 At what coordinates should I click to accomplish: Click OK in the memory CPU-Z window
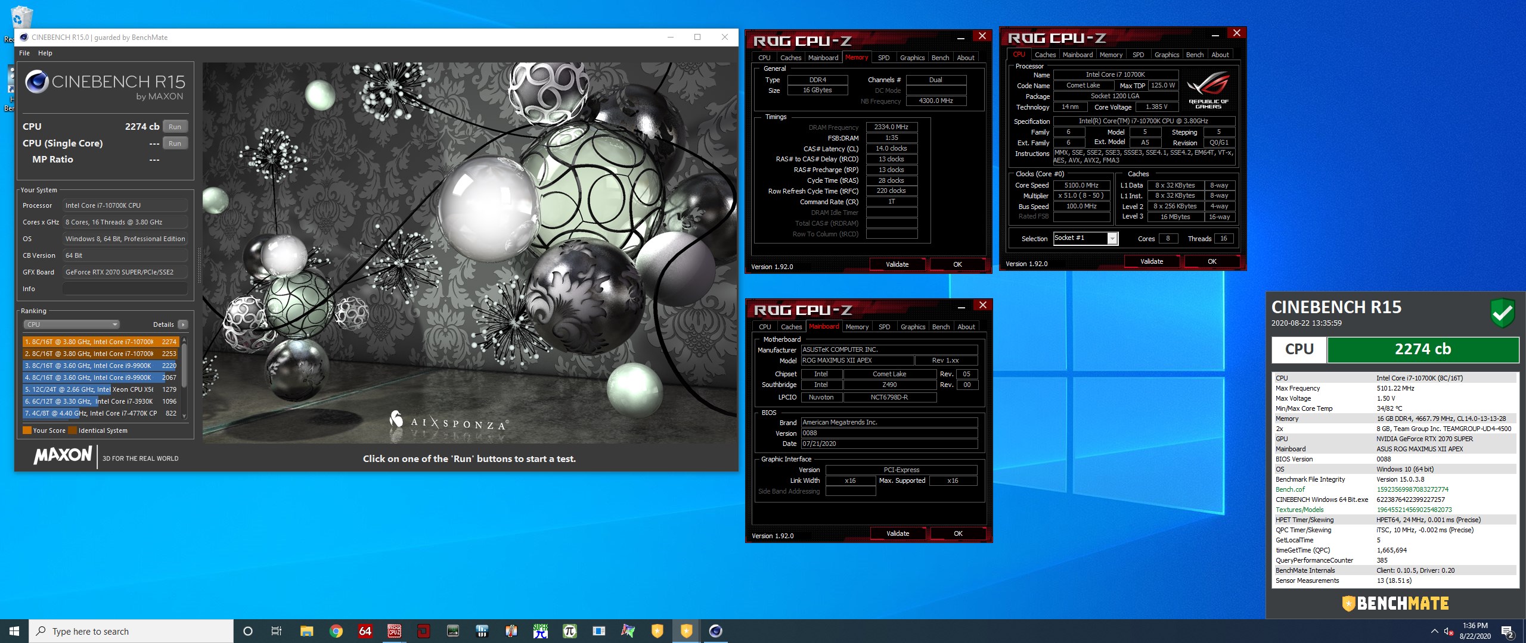[957, 264]
